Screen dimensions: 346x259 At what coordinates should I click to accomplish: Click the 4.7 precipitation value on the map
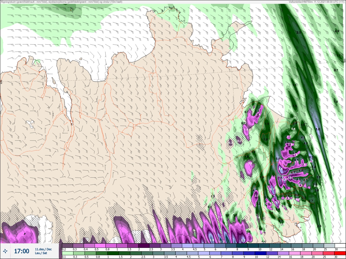pos(293,173)
